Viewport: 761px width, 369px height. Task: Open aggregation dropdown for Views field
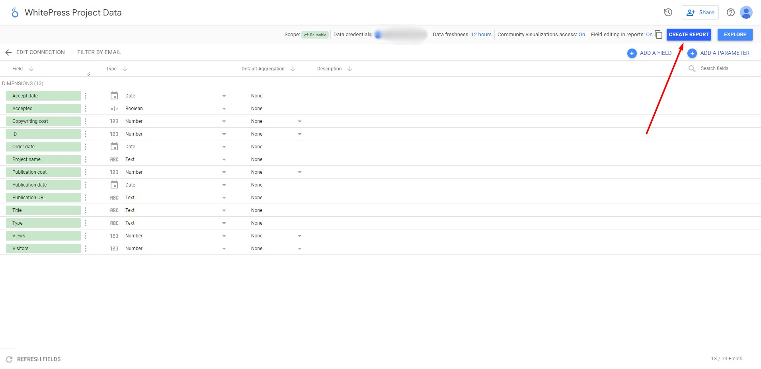300,236
